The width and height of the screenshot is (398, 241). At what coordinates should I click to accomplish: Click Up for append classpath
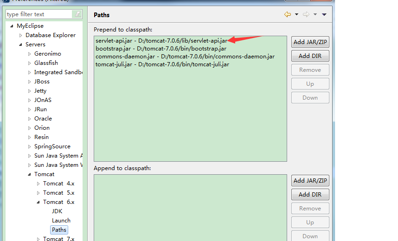[x=310, y=222]
